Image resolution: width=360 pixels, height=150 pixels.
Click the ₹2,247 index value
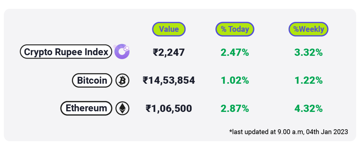(x=169, y=52)
